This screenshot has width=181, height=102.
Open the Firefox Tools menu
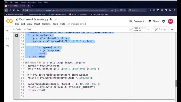[40, 2]
